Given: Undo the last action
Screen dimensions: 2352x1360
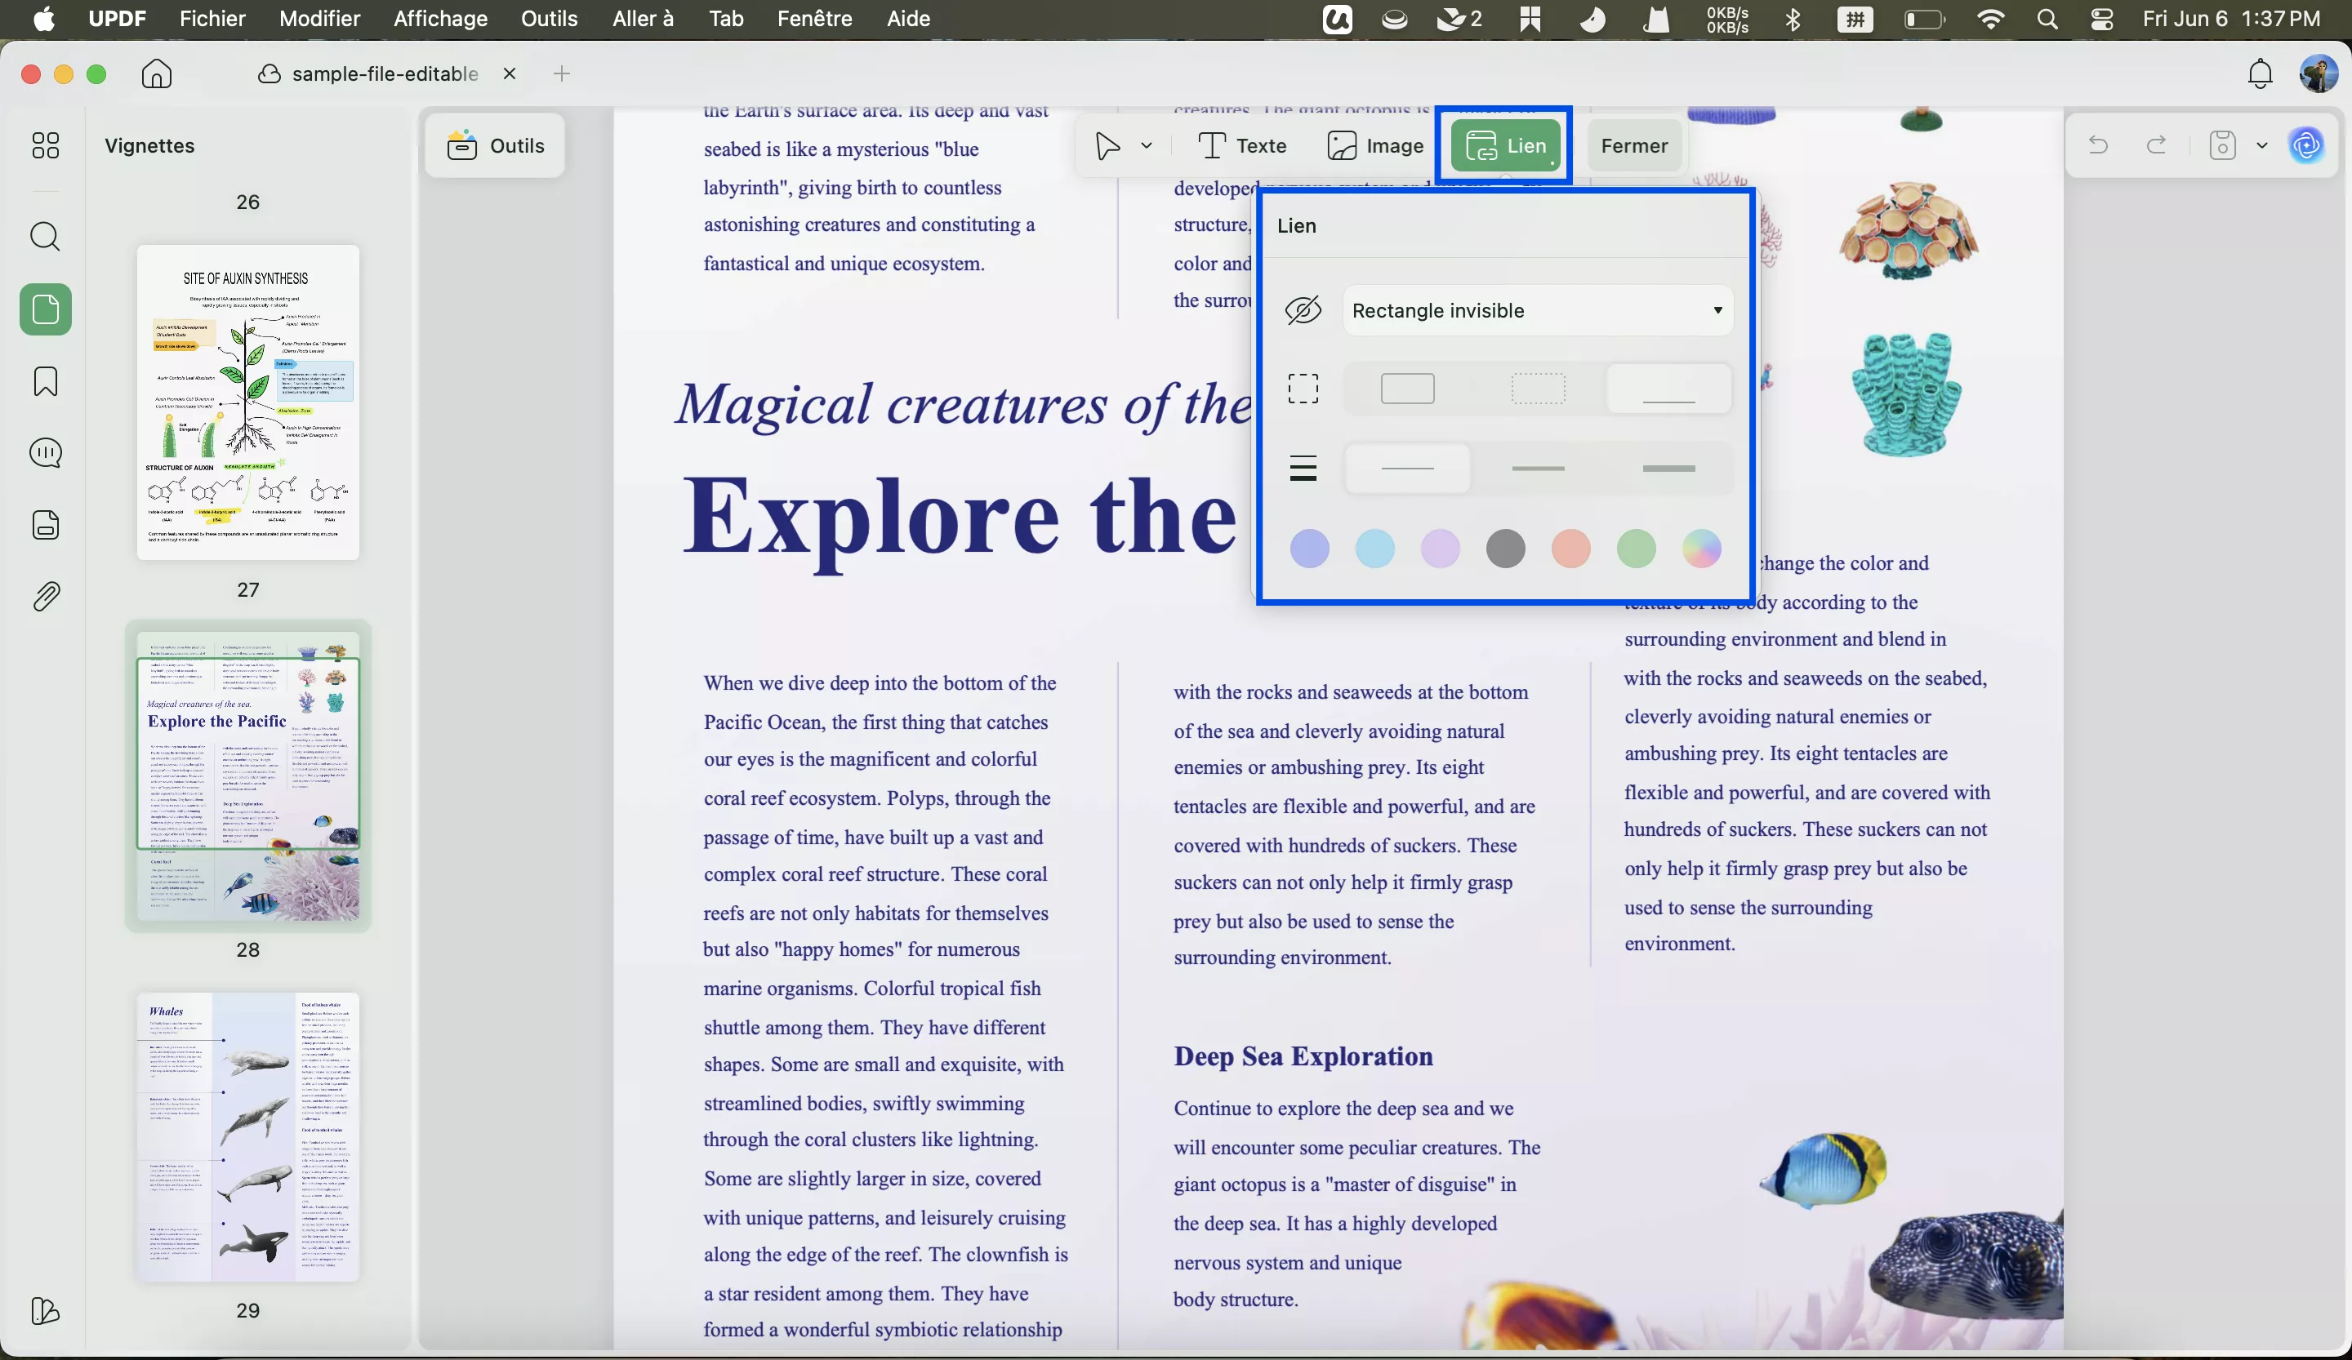Looking at the screenshot, I should click(x=2098, y=145).
